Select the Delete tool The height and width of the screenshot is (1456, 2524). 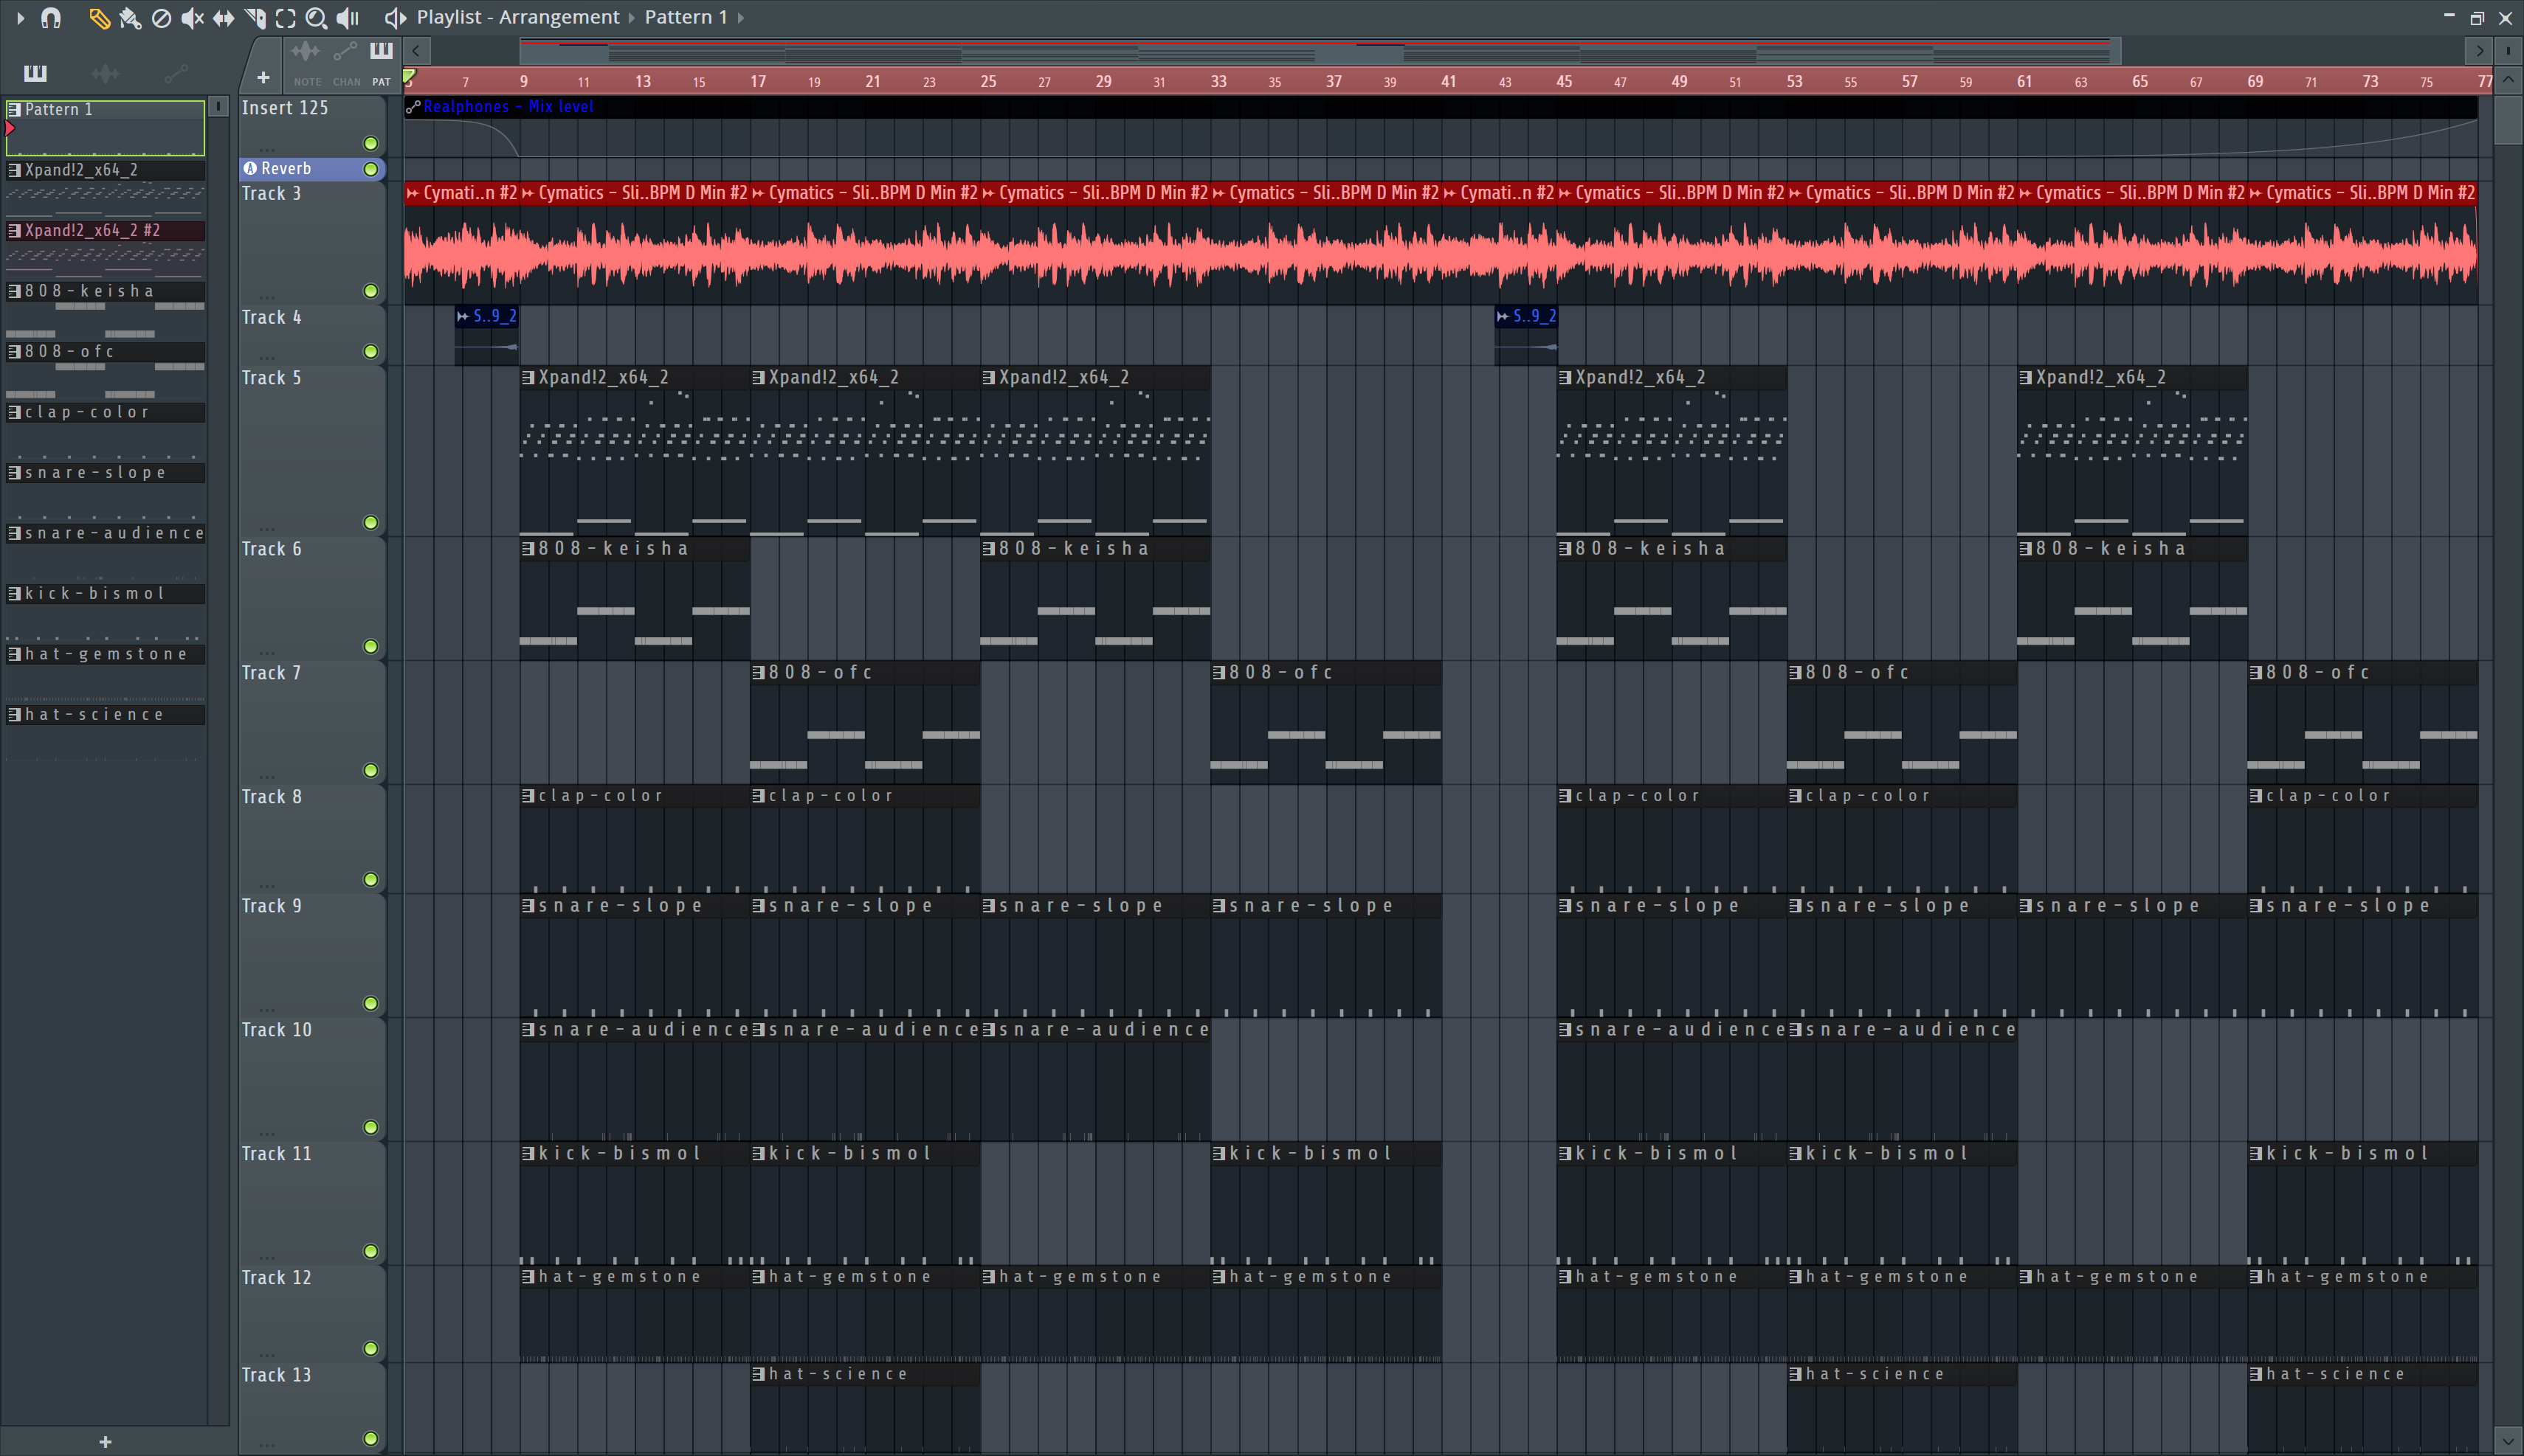(161, 18)
